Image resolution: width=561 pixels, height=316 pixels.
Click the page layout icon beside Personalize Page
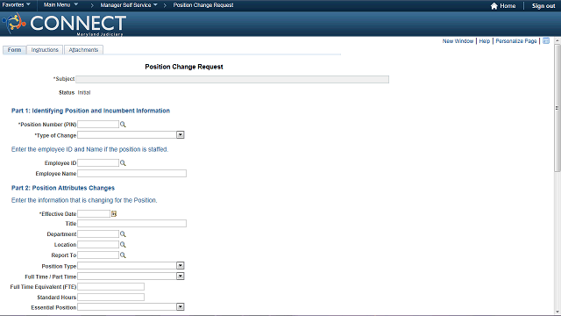546,41
